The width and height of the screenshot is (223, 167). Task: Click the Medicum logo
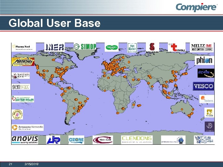pyautogui.click(x=103, y=140)
